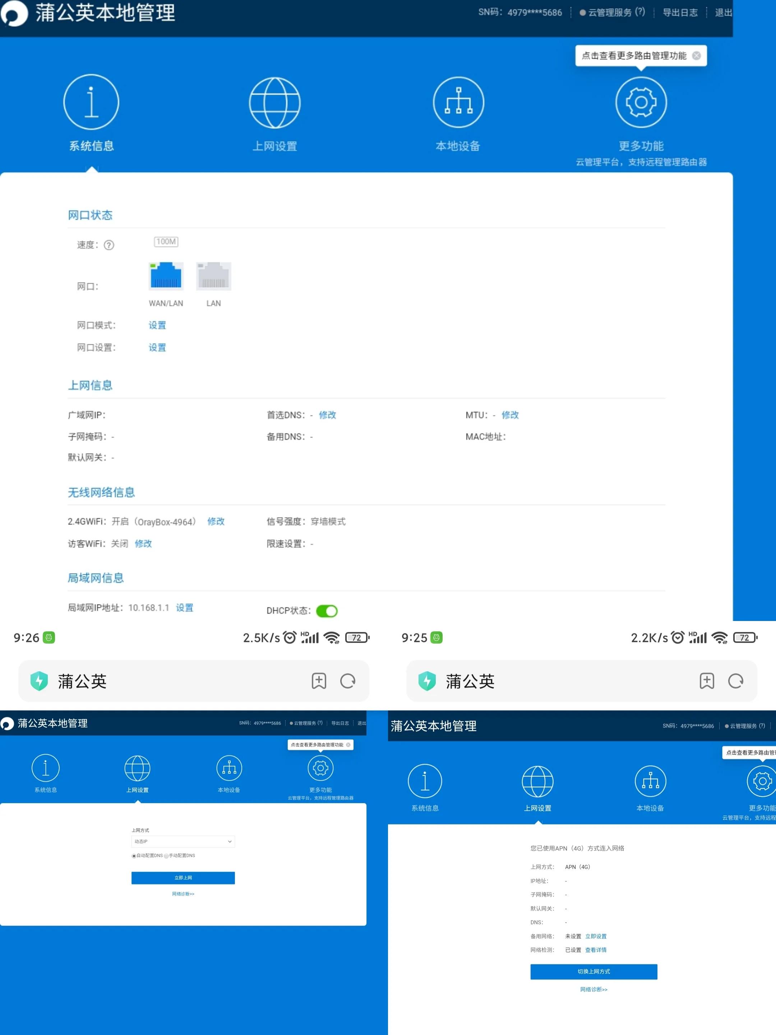The height and width of the screenshot is (1035, 776).
Task: Open the 本地设备 devices icon
Action: coord(458,102)
